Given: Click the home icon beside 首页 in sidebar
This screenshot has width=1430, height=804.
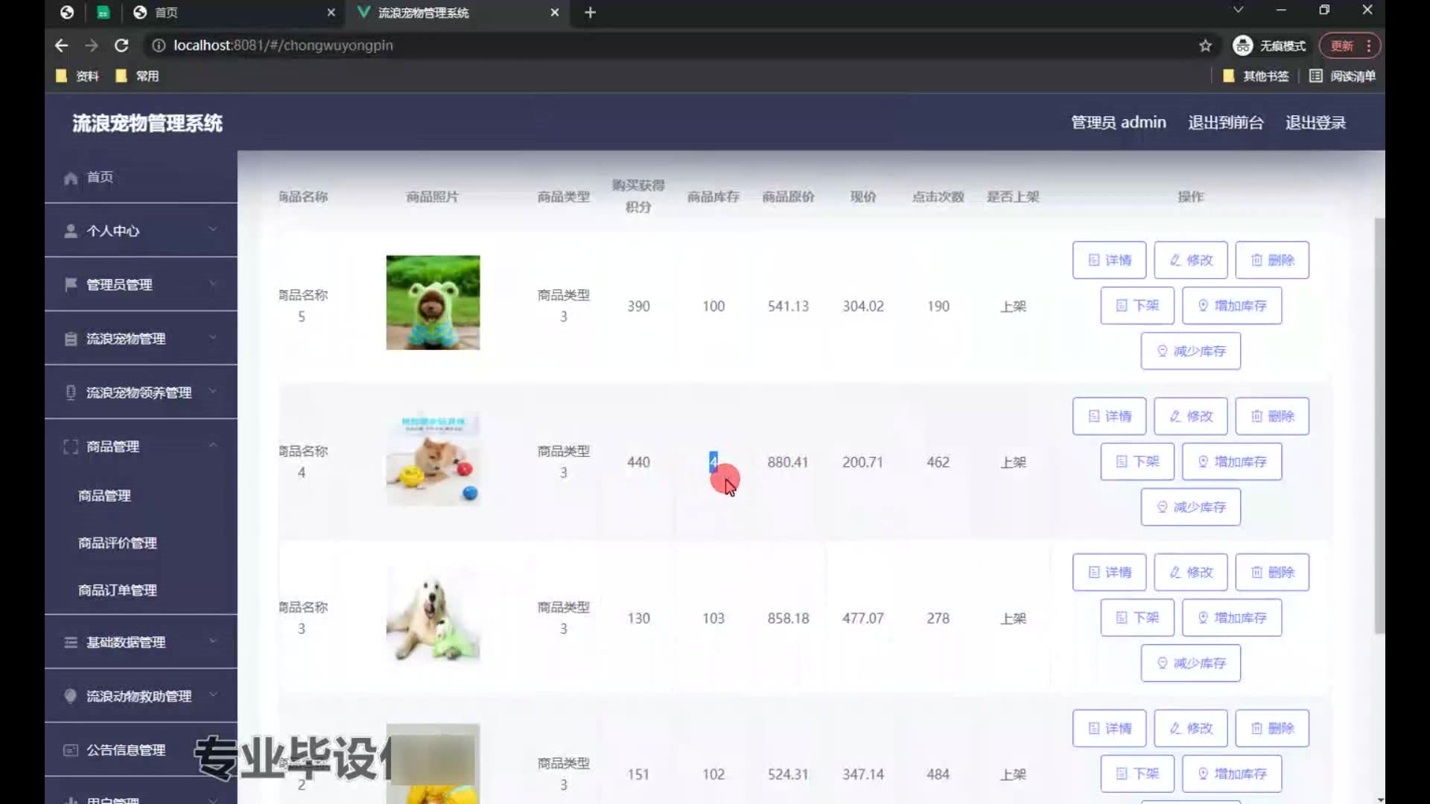Looking at the screenshot, I should point(71,178).
